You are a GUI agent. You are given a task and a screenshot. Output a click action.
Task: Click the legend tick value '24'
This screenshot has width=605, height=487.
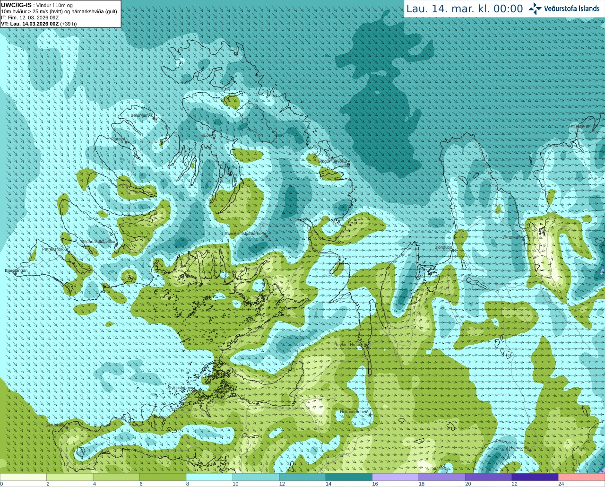(561, 484)
